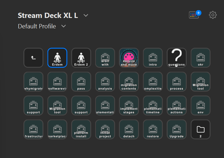Click the platform install key
This screenshot has height=158, width=224.
[x=81, y=129]
